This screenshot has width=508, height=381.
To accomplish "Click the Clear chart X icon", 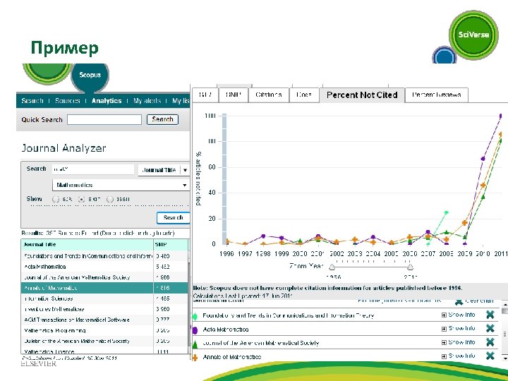I will (x=459, y=302).
